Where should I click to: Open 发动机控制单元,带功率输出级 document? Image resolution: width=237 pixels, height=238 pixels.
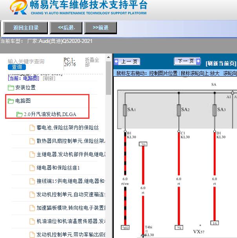click(x=71, y=234)
